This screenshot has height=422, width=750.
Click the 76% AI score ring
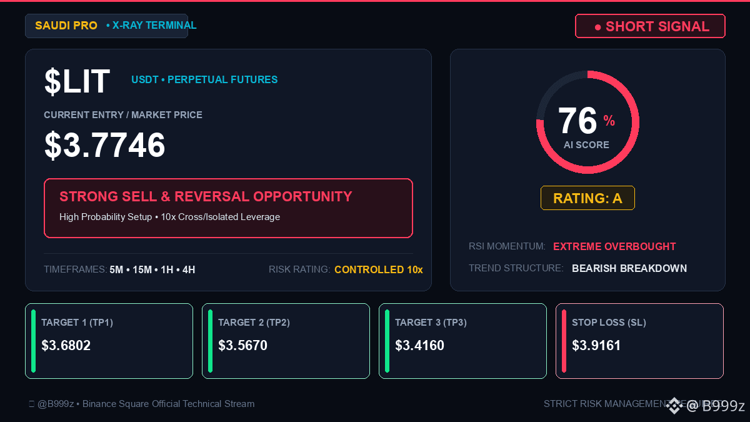pos(587,122)
